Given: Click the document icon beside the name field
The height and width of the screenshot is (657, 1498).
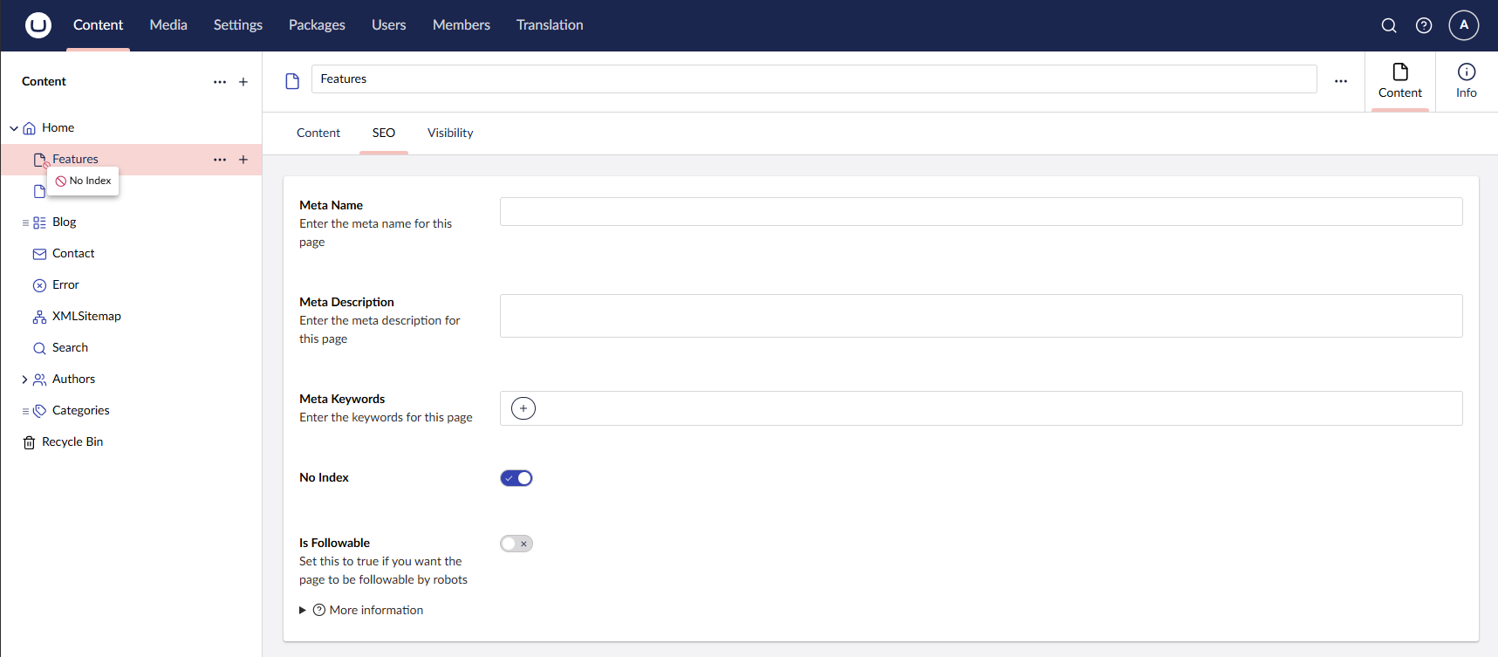Looking at the screenshot, I should click(292, 81).
